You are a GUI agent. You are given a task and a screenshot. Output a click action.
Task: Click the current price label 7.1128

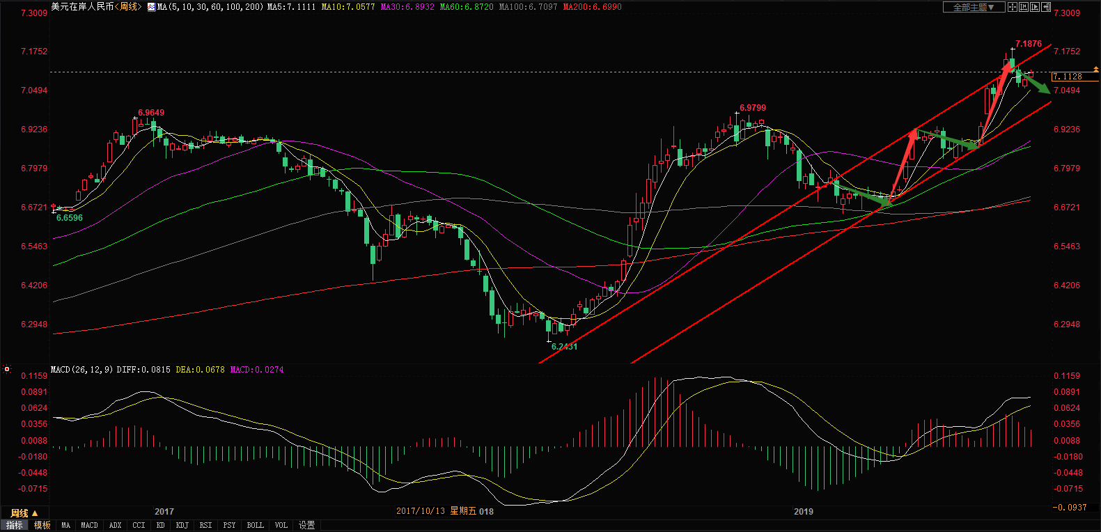(x=1068, y=77)
